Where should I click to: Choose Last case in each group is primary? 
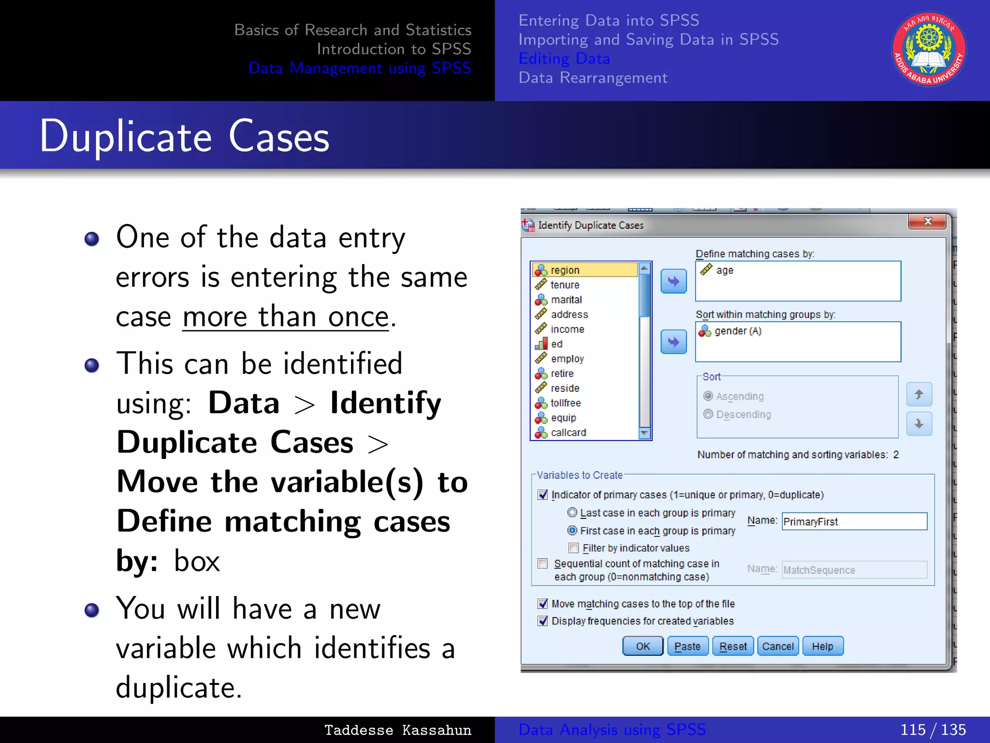click(x=572, y=512)
